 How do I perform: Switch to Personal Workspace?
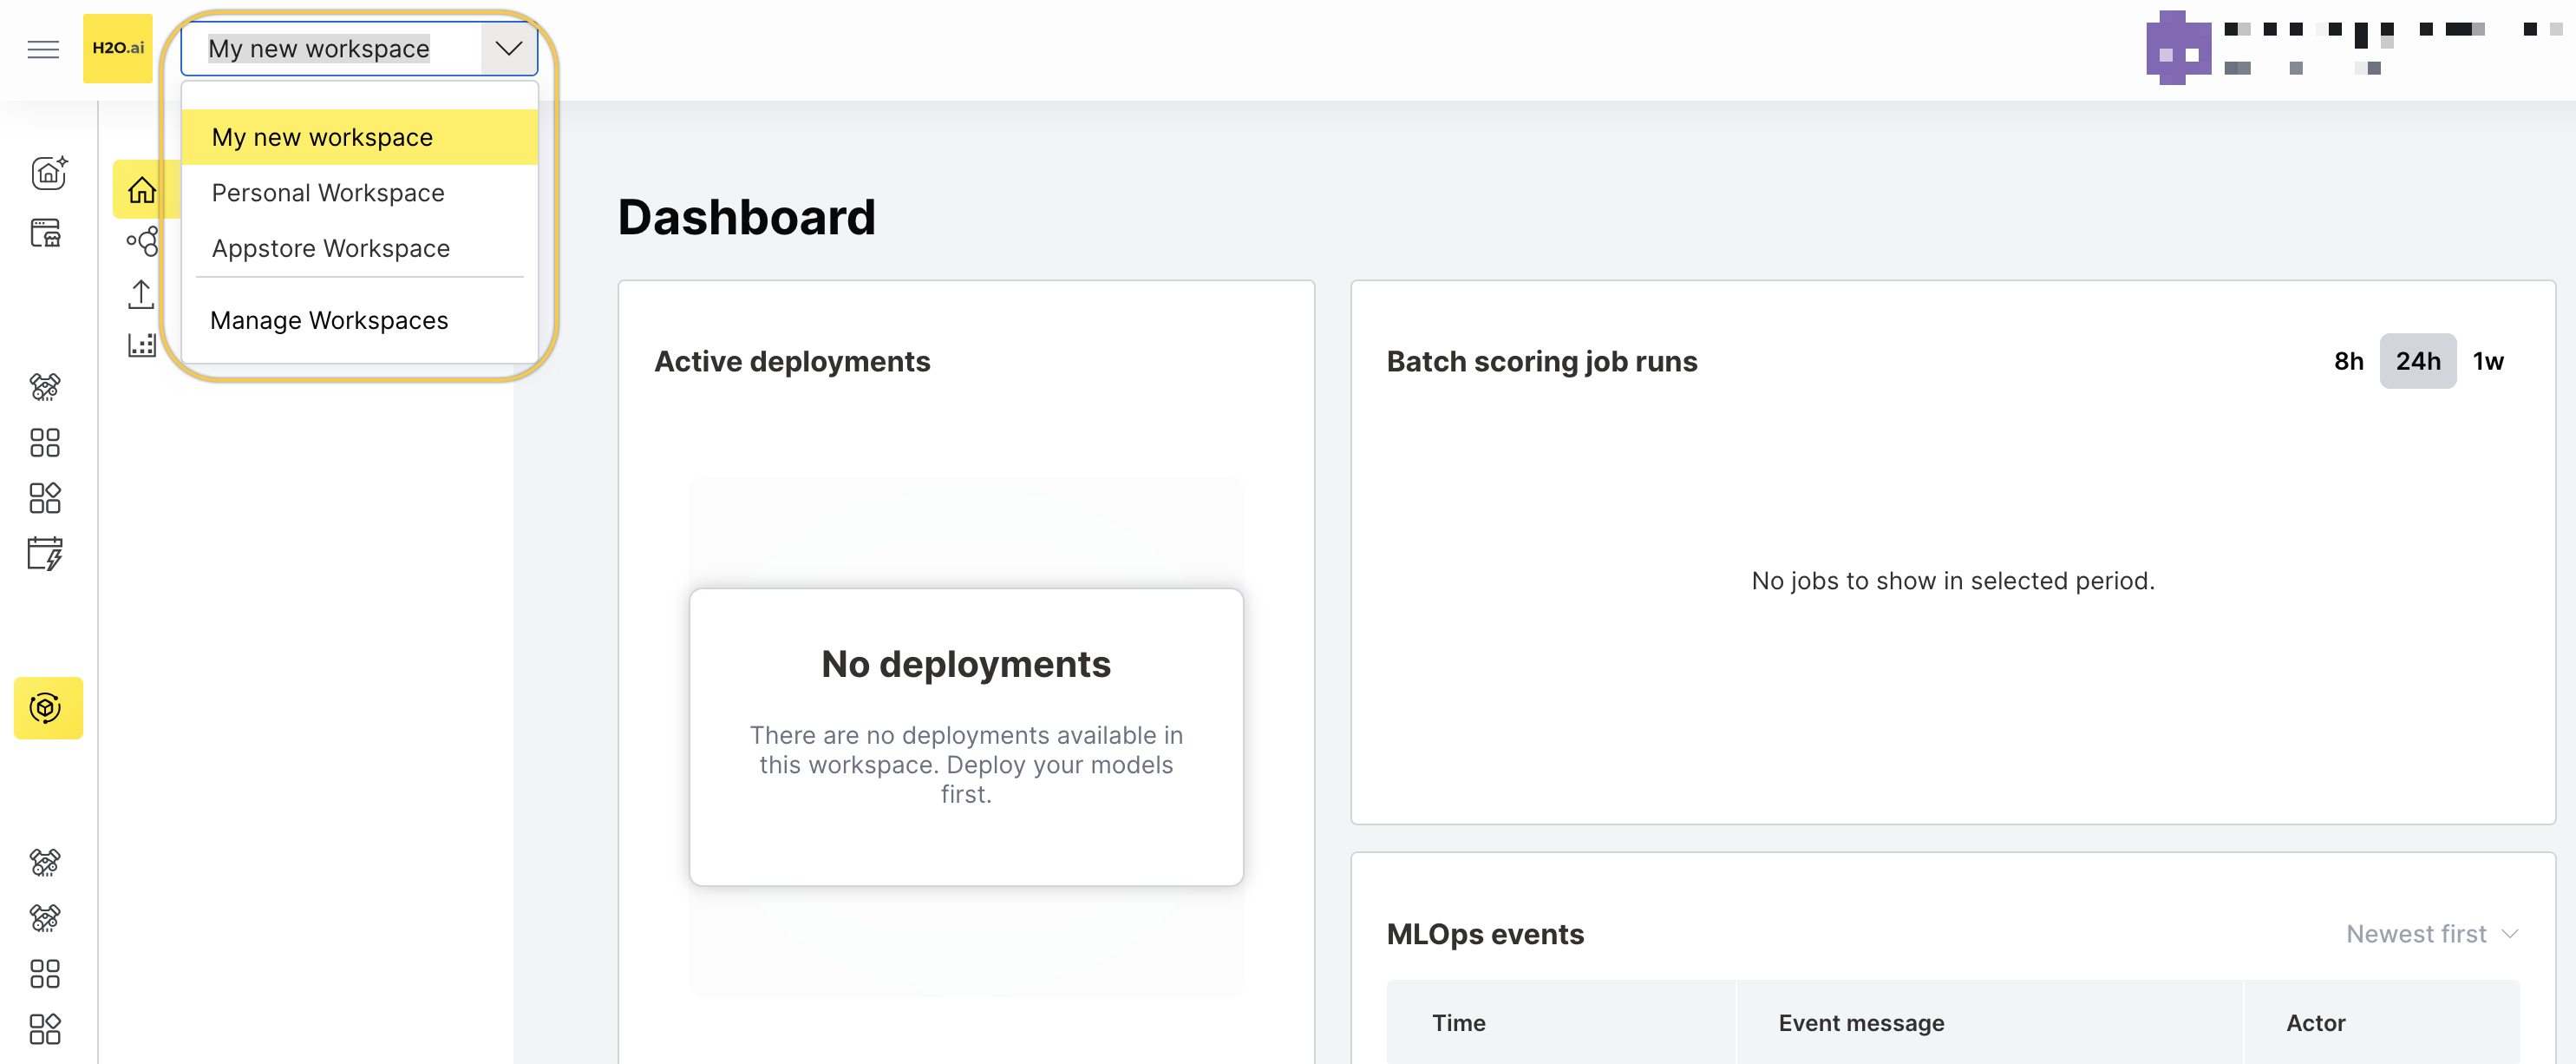pos(360,192)
